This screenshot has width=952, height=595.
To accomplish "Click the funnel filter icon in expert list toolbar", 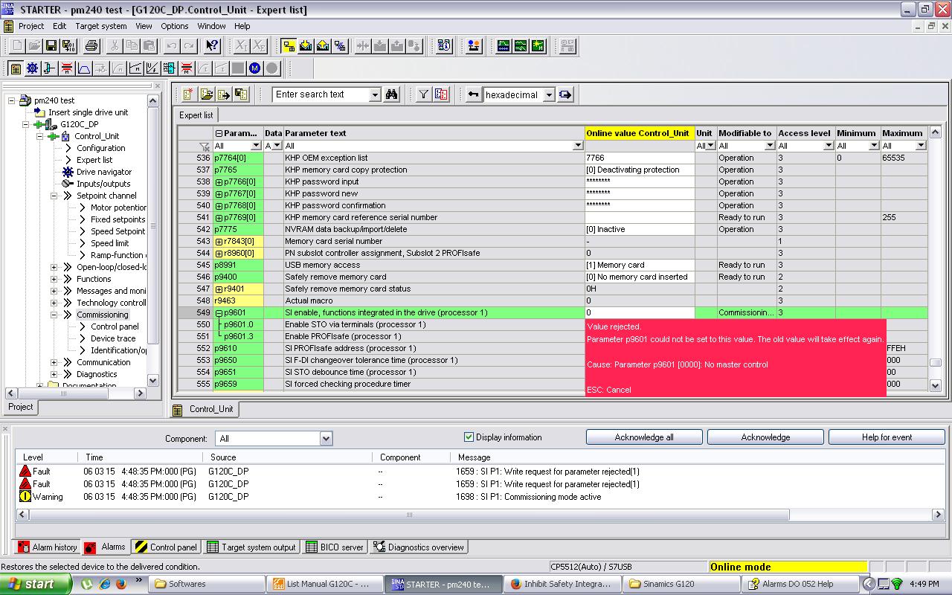I will click(x=423, y=94).
